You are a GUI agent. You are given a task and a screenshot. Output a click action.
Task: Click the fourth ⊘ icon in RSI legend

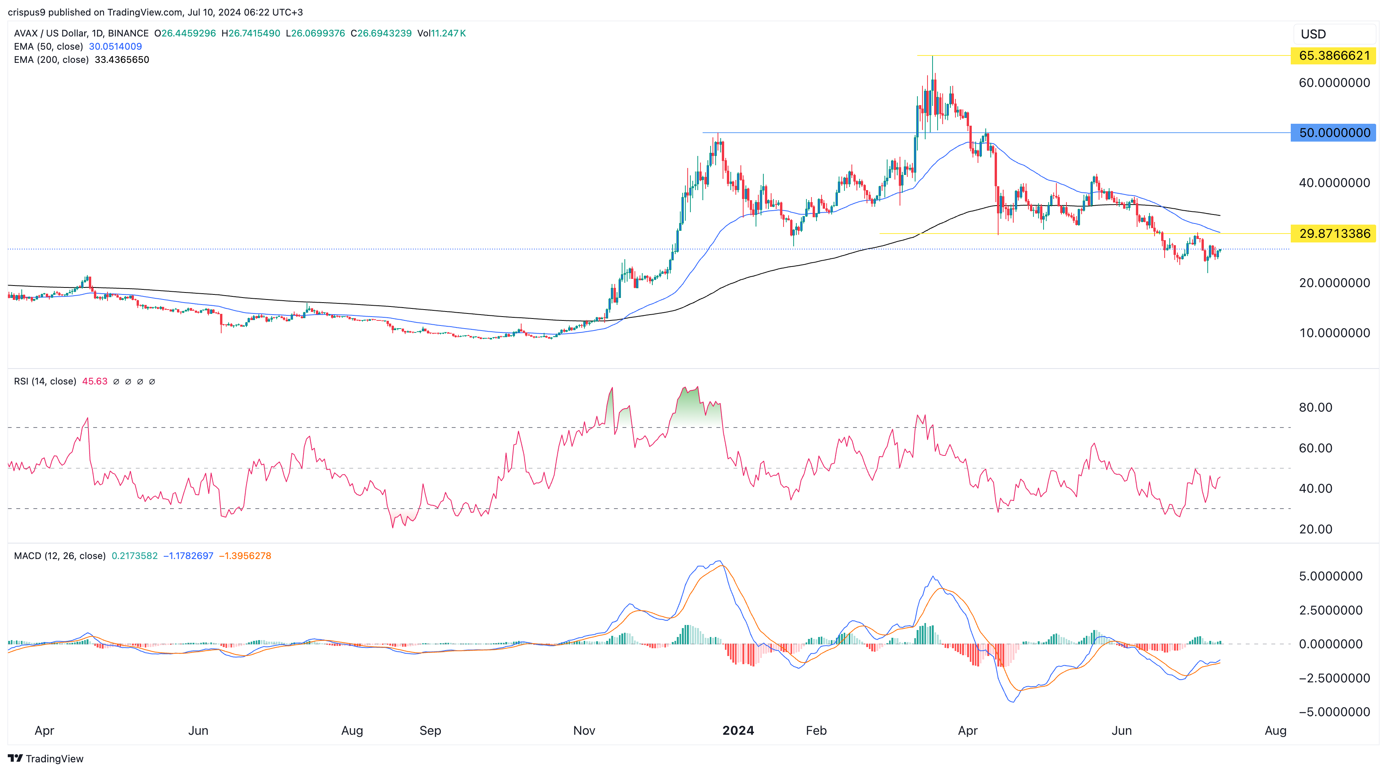153,381
